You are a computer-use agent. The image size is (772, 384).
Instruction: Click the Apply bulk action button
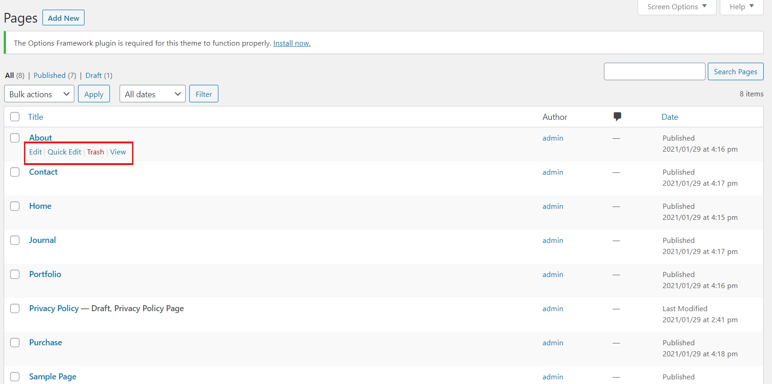(x=94, y=94)
